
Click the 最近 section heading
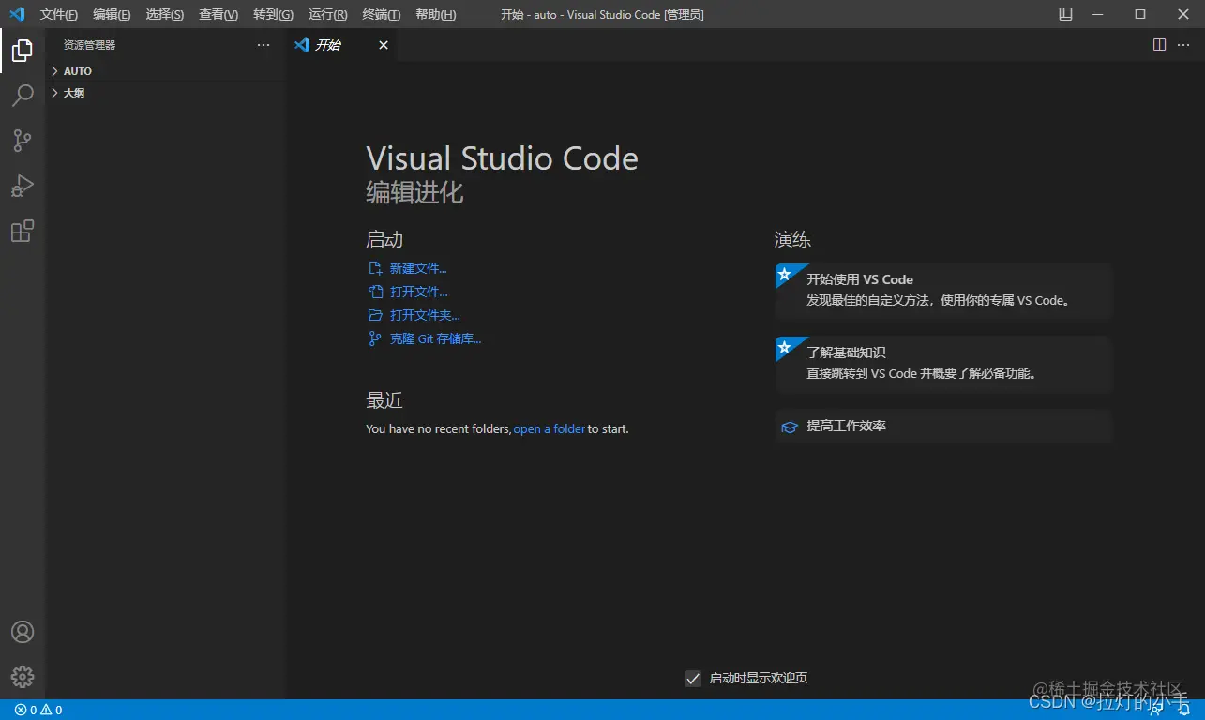[384, 400]
